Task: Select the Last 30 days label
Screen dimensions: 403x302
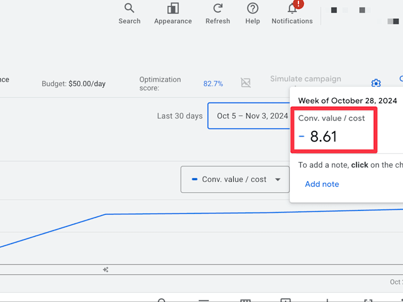Action: point(180,116)
